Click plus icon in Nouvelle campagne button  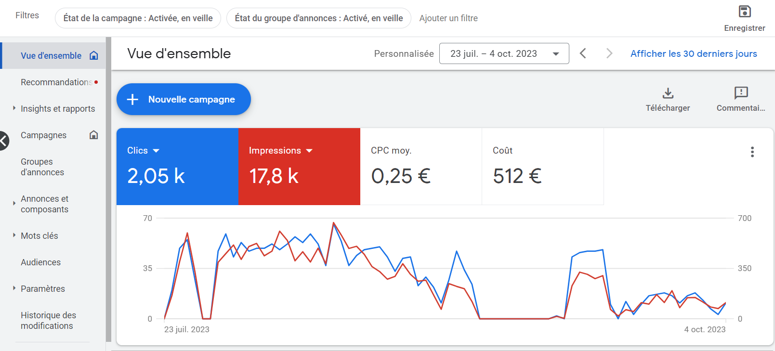132,99
